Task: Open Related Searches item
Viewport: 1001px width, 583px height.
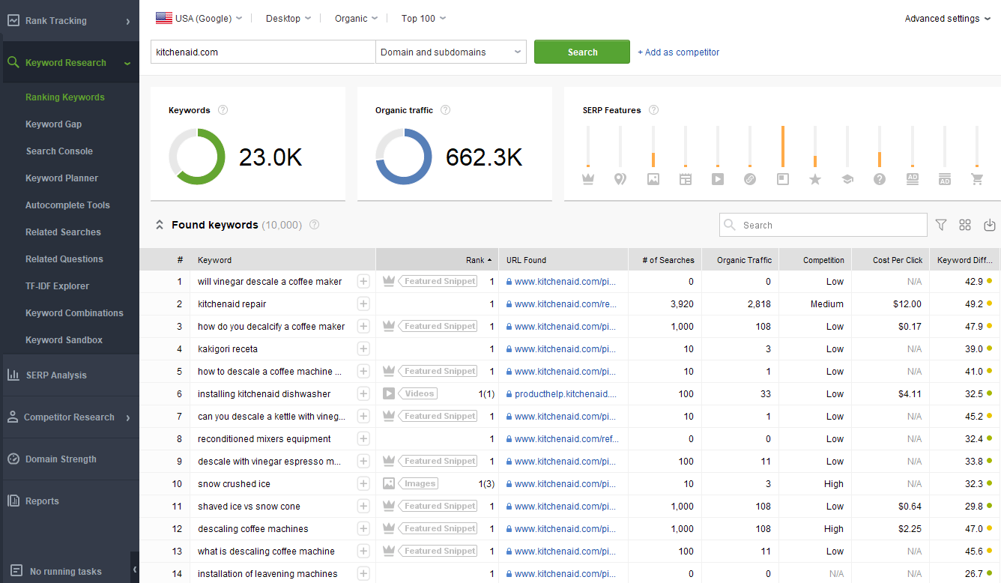Action: pos(63,232)
